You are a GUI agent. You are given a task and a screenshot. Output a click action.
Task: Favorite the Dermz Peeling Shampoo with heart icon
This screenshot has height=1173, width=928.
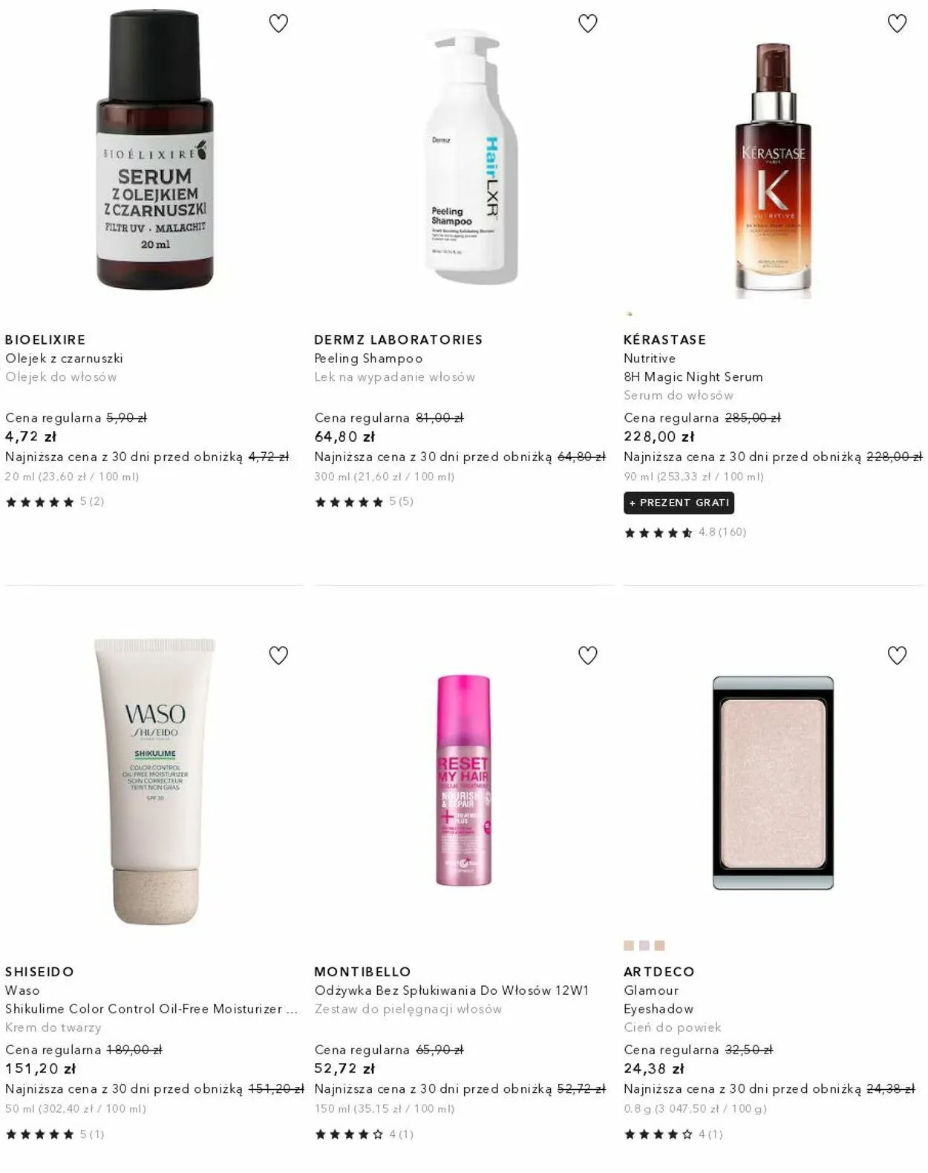pos(588,24)
